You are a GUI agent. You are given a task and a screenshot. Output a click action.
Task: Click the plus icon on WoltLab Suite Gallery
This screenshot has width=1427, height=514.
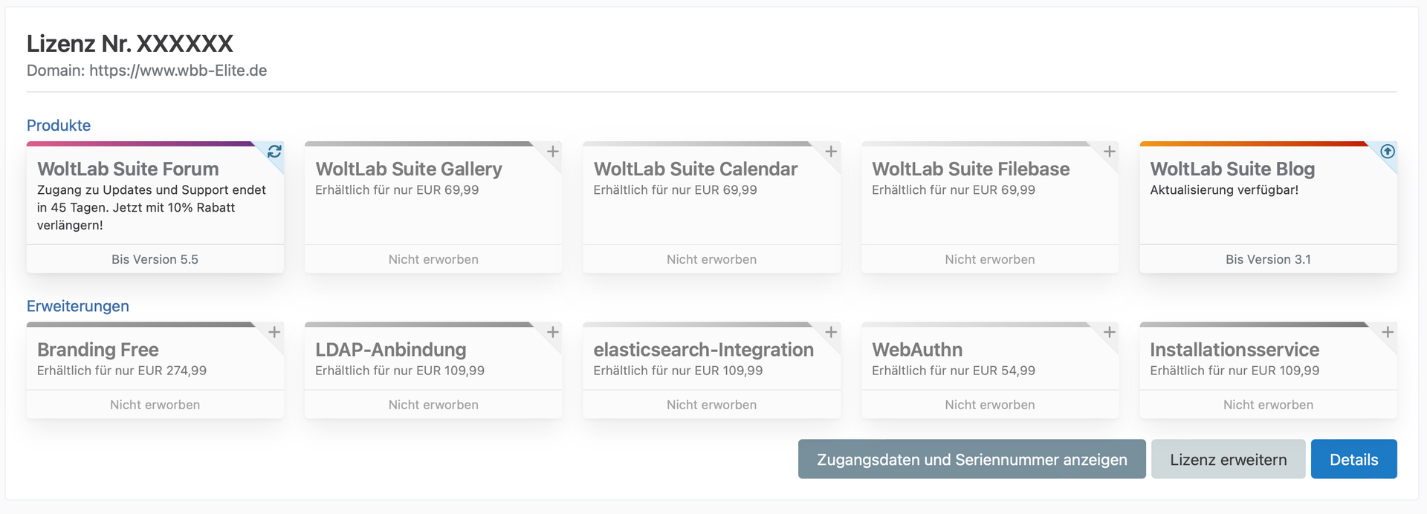click(553, 152)
